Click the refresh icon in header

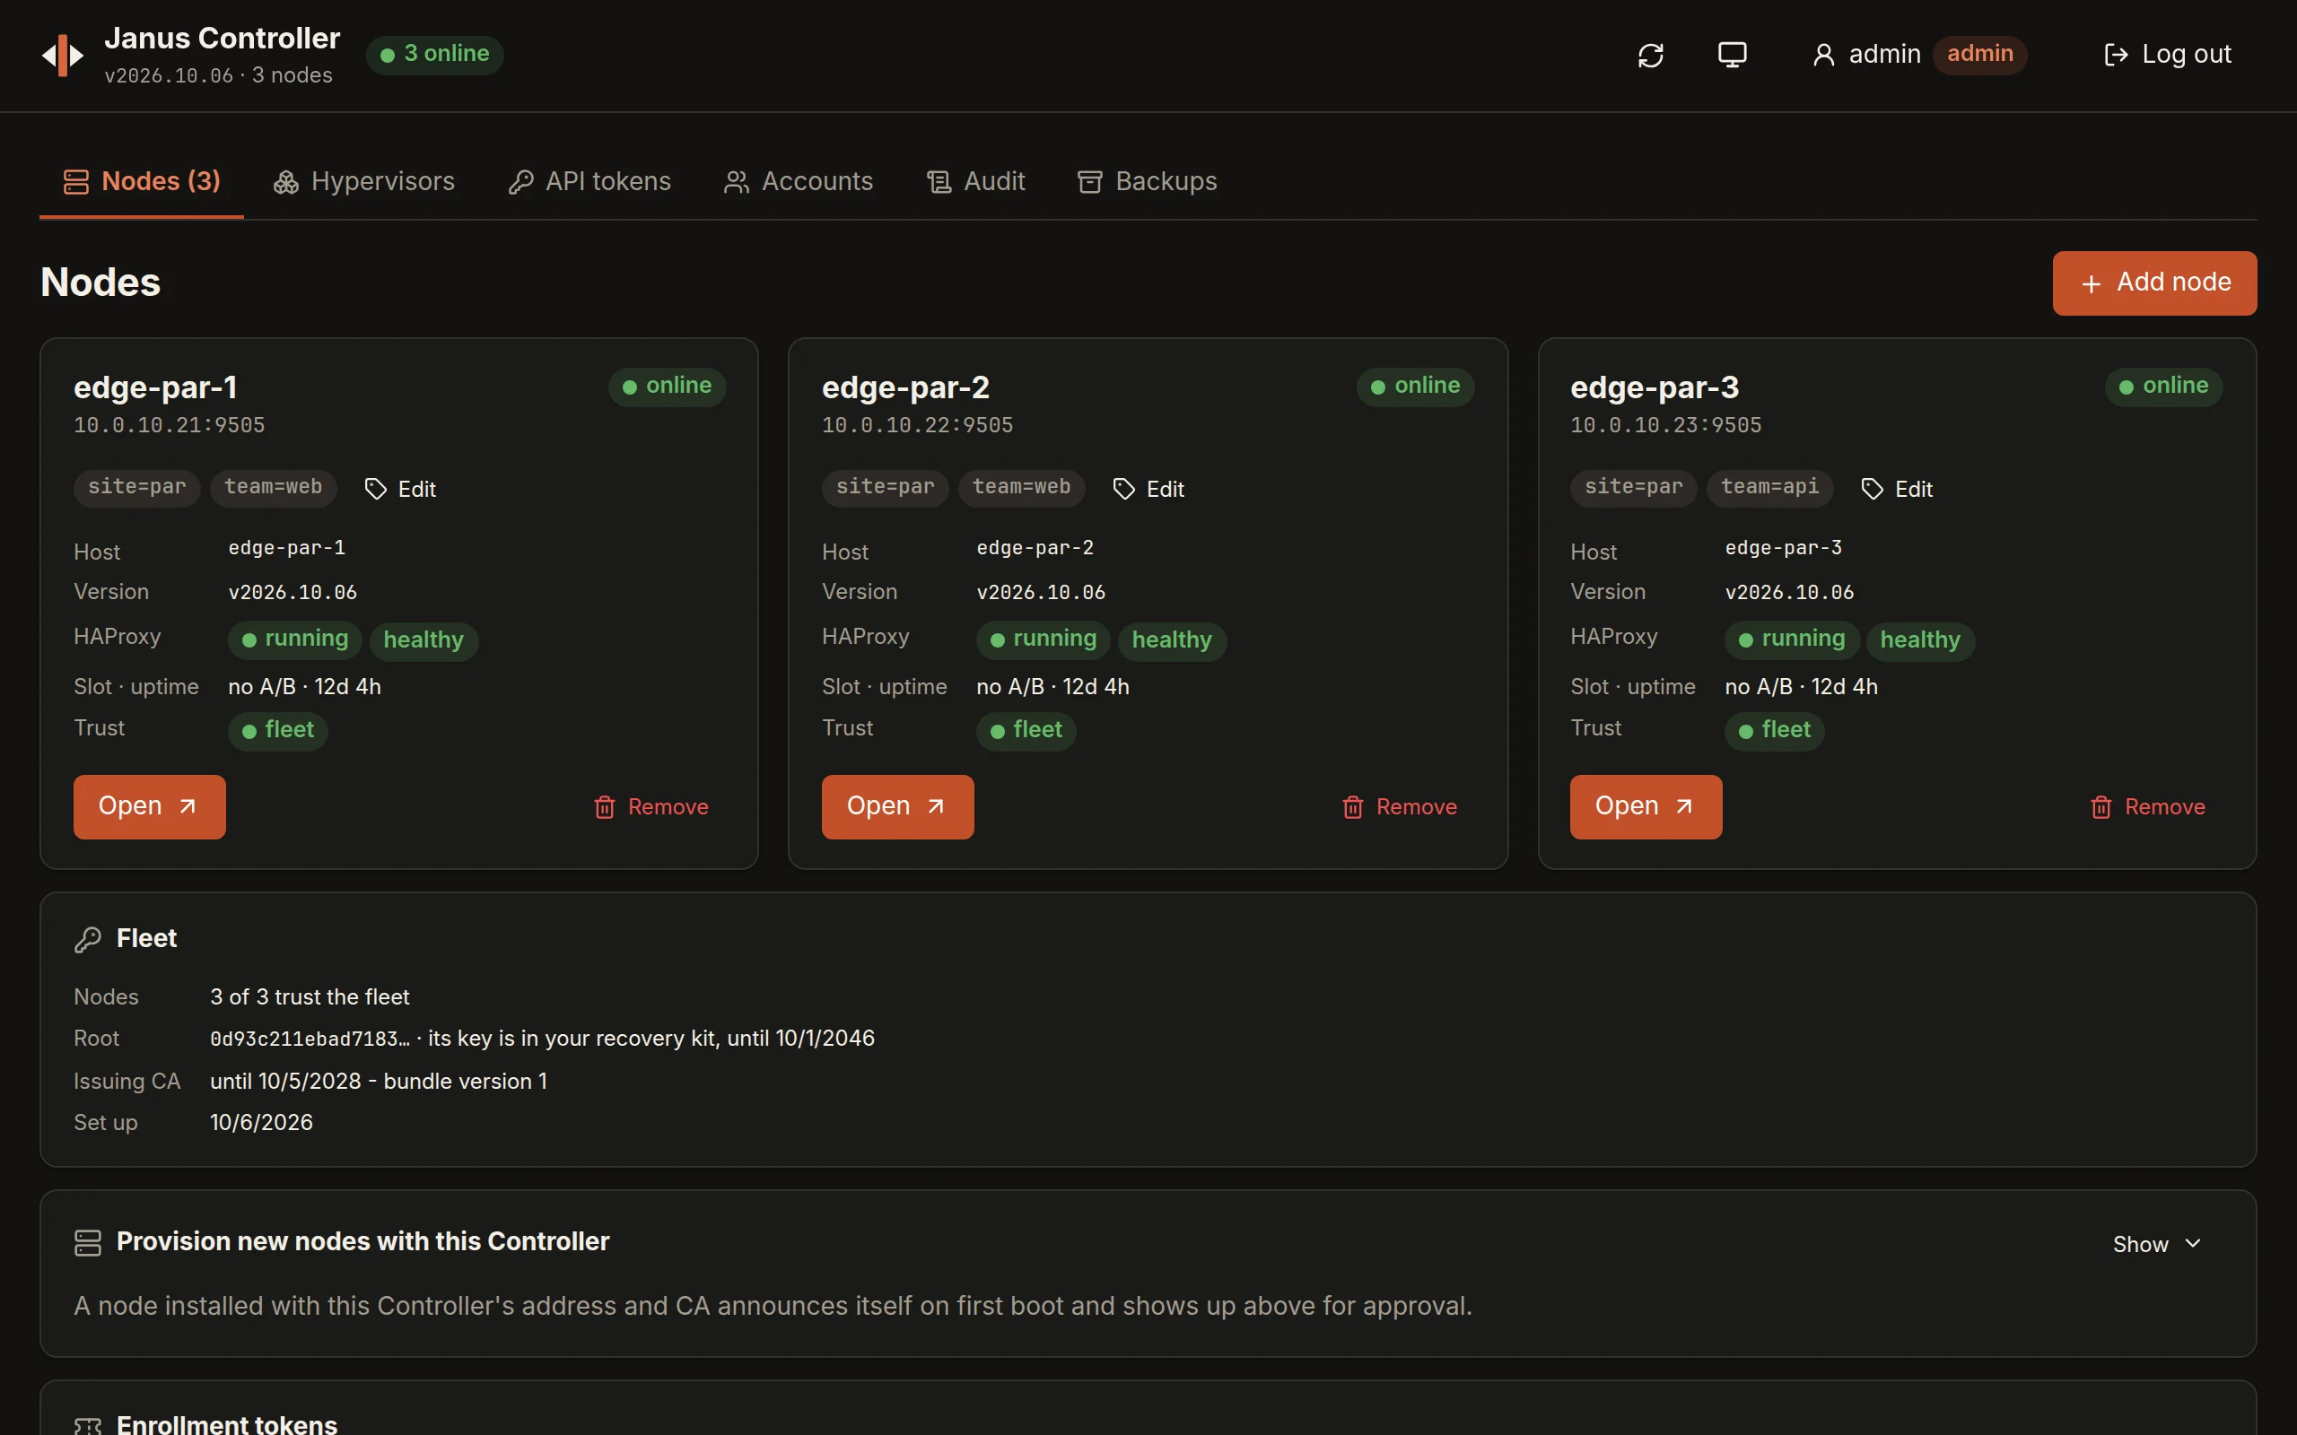pos(1651,55)
